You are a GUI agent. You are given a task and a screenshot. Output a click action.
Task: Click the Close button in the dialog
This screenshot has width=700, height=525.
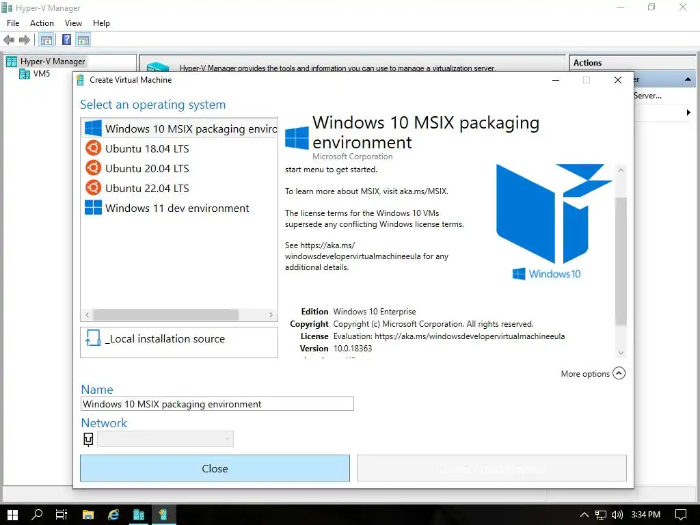215,468
